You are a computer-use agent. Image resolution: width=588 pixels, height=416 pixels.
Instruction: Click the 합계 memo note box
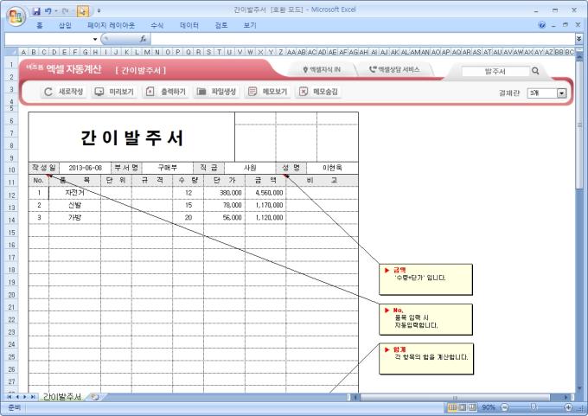426,359
